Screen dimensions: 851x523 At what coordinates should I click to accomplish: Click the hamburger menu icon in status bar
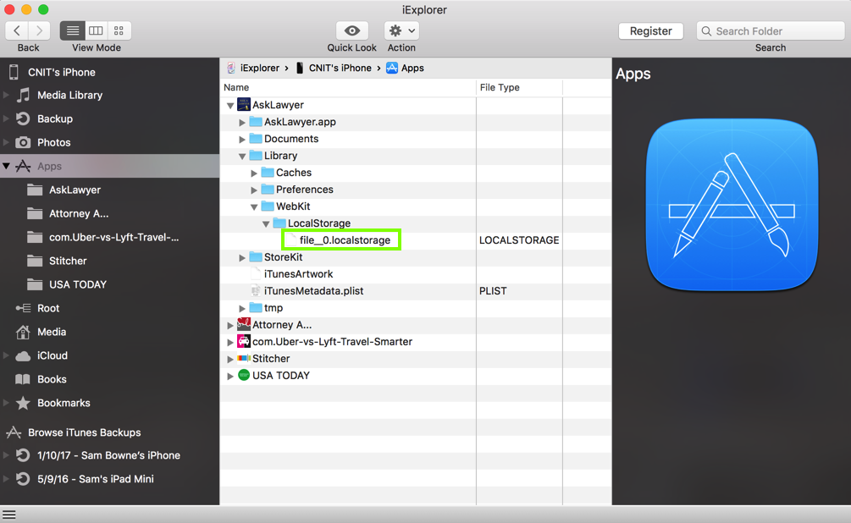click(x=9, y=515)
